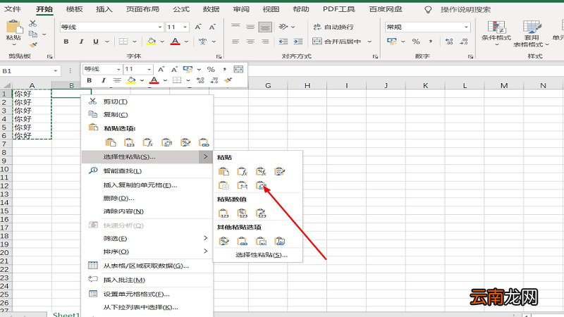Choose 插入复制的单元格(E) in the context menu
This screenshot has height=317, width=564.
point(147,185)
